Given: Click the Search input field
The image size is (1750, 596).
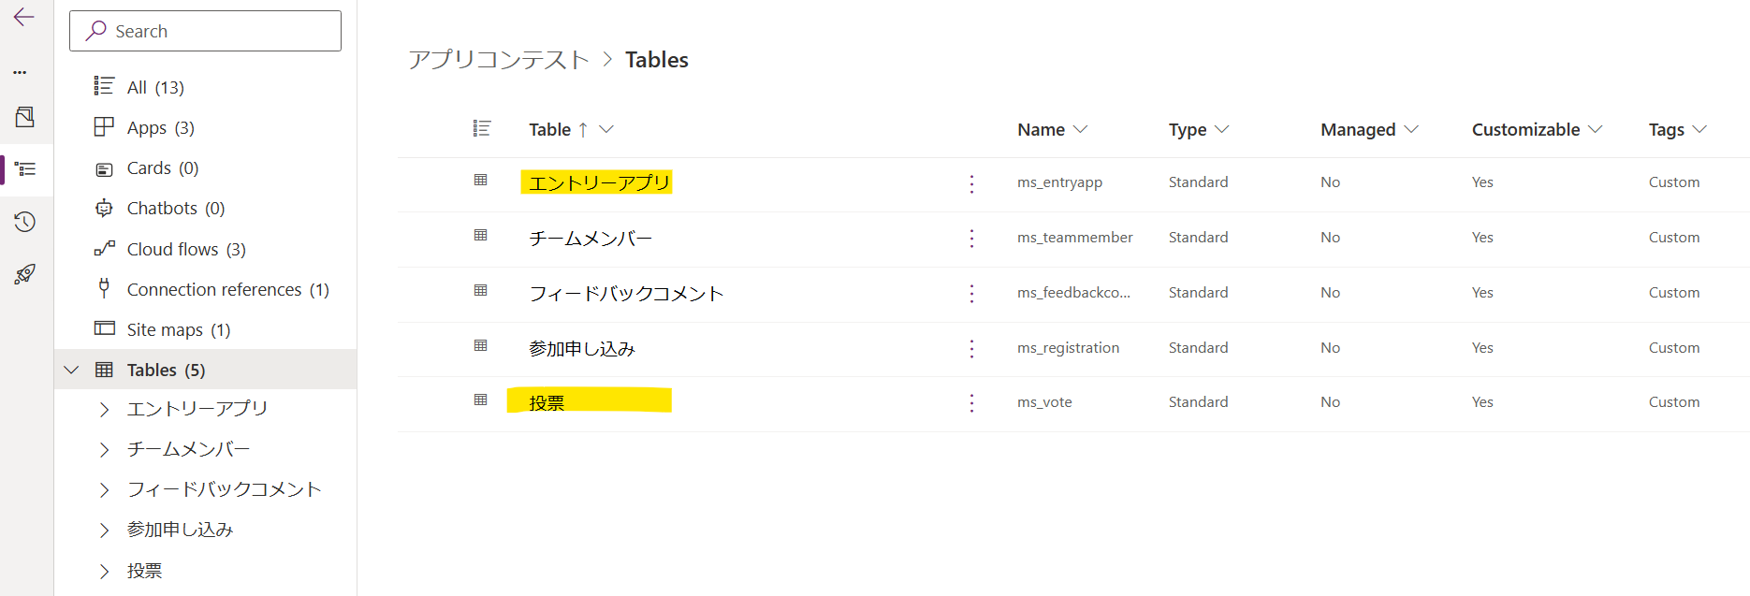Looking at the screenshot, I should click(x=205, y=31).
